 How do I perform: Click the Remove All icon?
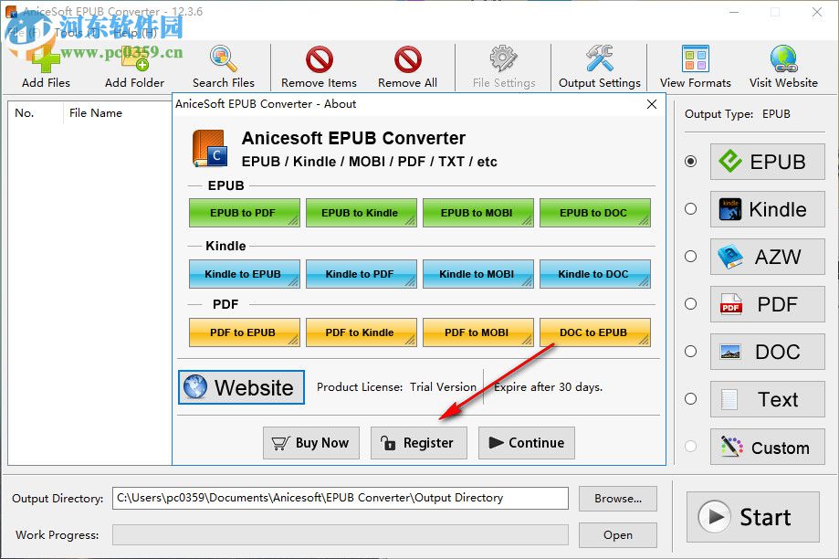pos(407,57)
